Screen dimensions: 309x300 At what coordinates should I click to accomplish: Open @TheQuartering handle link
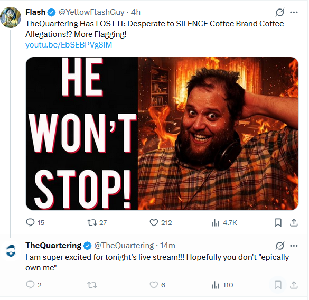click(x=124, y=246)
